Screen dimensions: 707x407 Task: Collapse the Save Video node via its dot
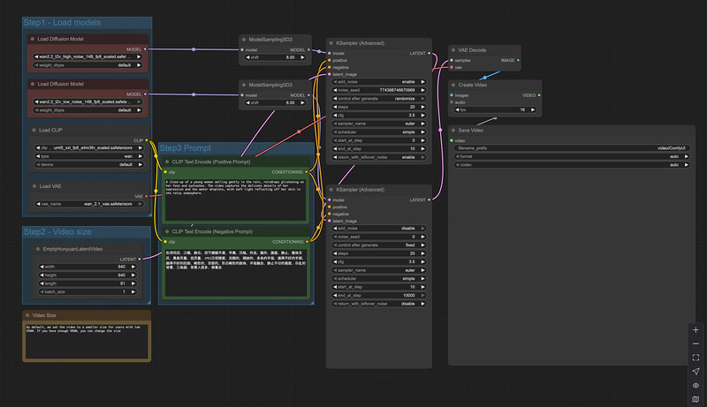[453, 131]
